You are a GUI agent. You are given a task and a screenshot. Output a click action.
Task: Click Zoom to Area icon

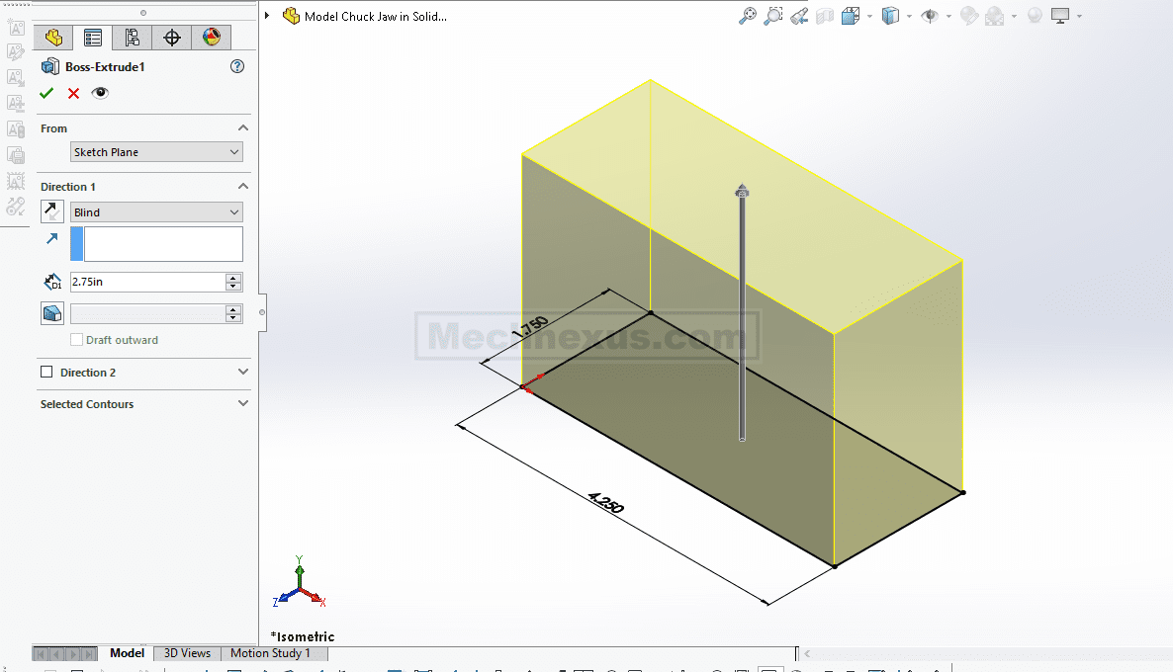pyautogui.click(x=772, y=16)
